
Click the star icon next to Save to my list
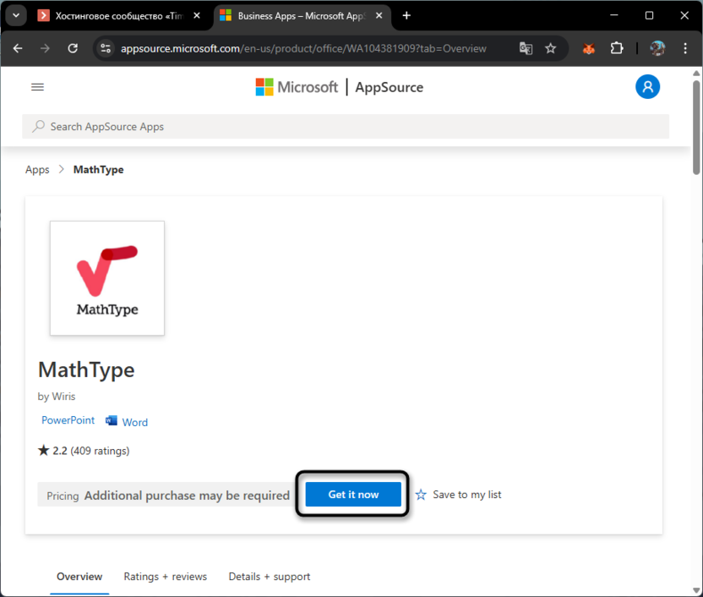(421, 495)
